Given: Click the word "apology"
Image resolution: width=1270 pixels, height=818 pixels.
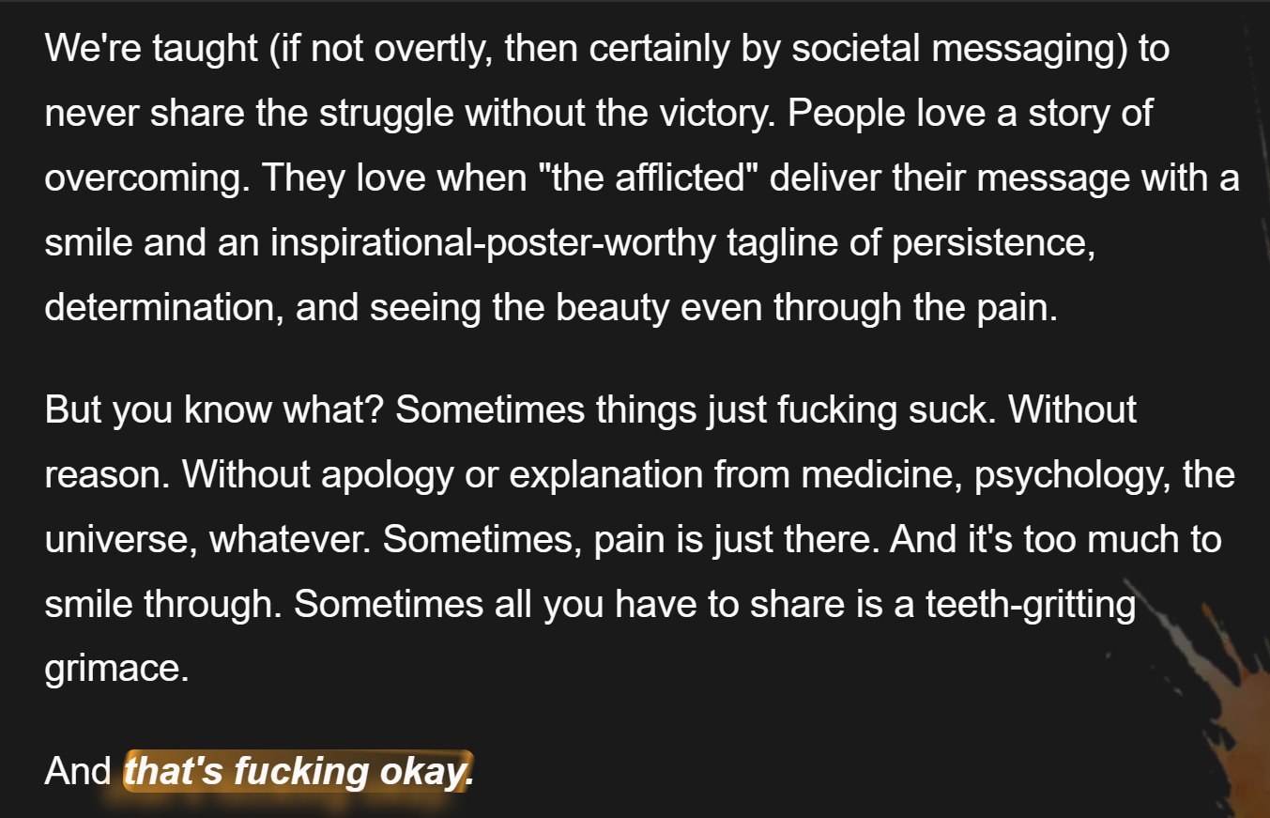Looking at the screenshot, I should click(386, 475).
